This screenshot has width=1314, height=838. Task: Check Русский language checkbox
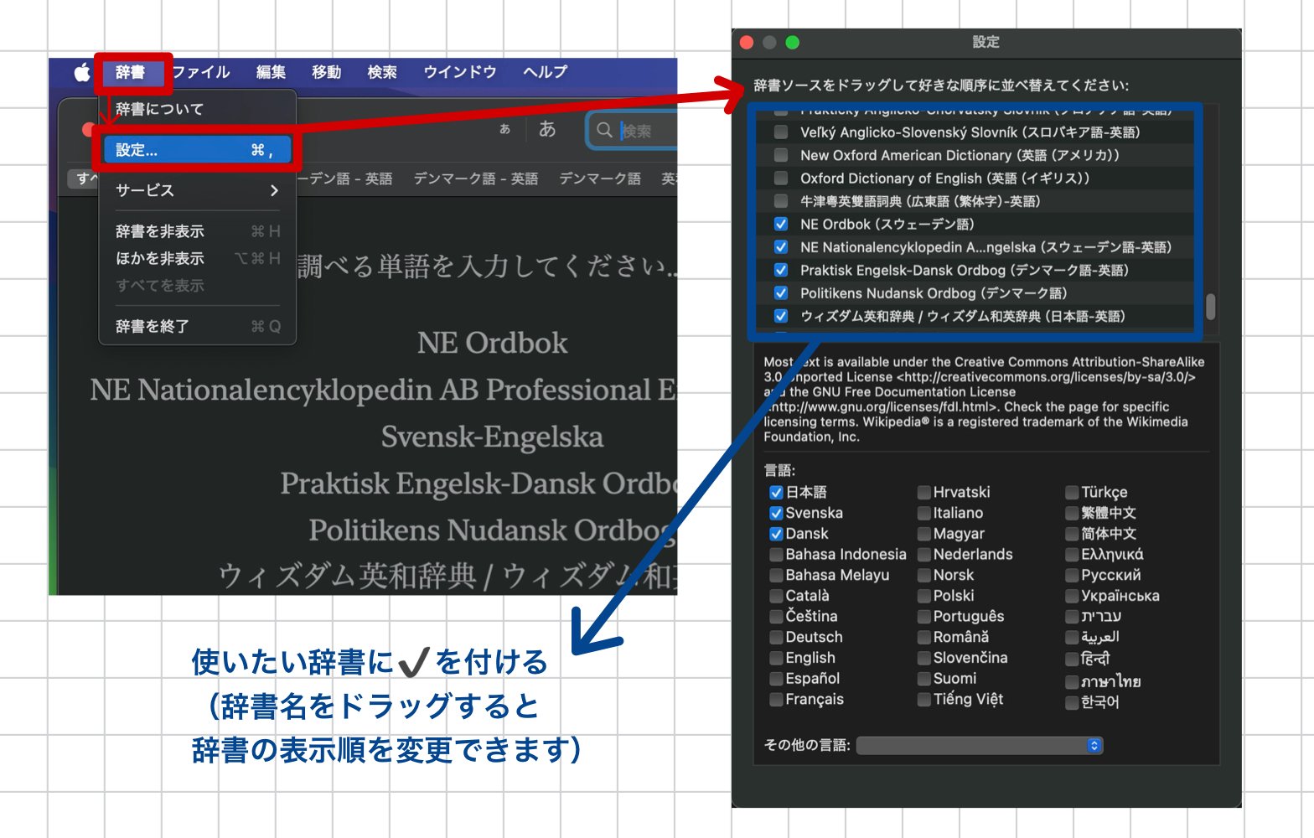coord(1072,576)
